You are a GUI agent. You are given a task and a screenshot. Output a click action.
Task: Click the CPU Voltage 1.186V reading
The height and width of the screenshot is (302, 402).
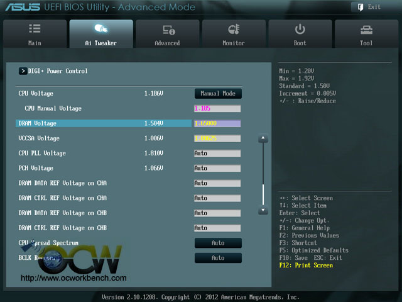tap(153, 94)
